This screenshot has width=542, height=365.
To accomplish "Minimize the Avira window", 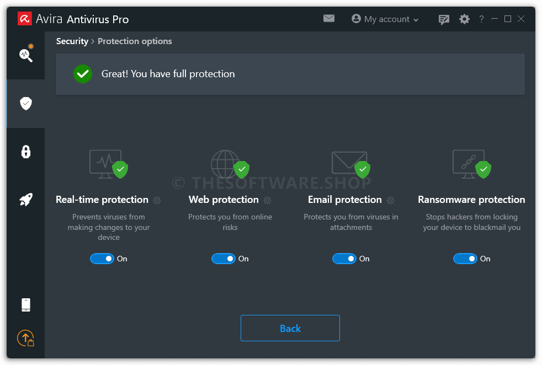I will click(x=495, y=19).
